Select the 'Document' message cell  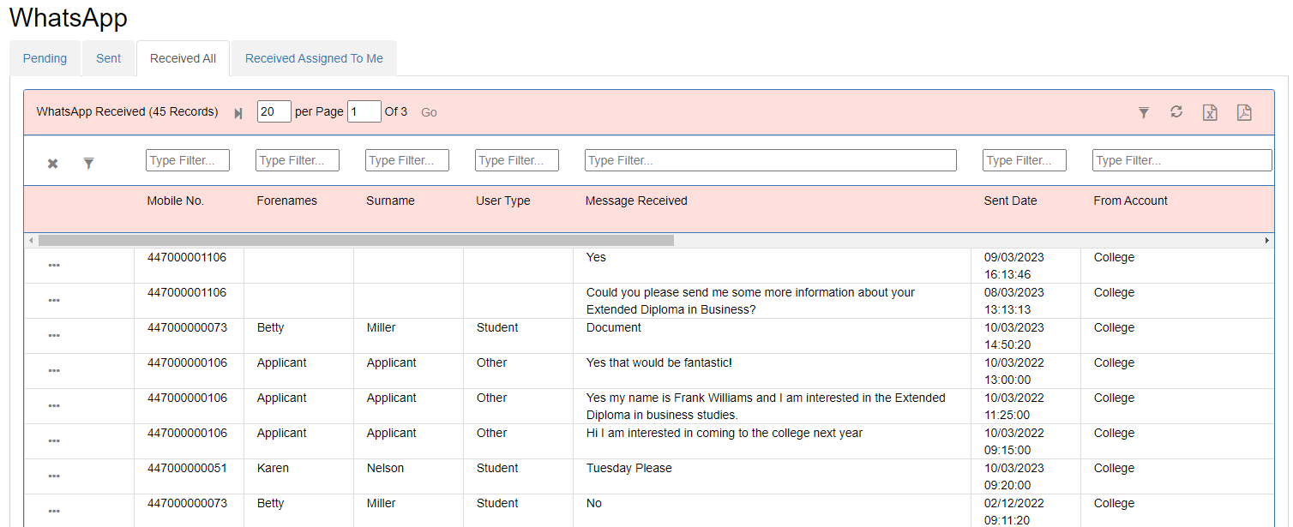[x=614, y=327]
